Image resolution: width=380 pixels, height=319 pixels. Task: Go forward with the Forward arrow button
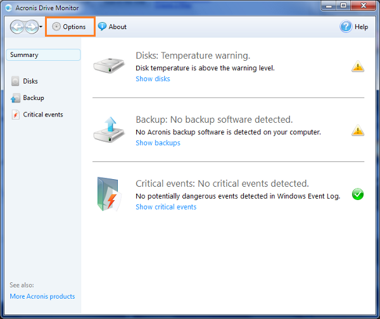click(32, 27)
